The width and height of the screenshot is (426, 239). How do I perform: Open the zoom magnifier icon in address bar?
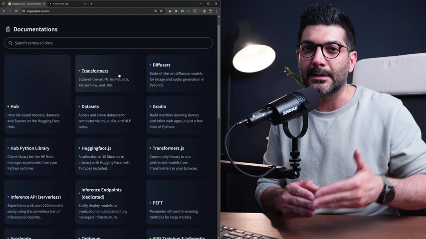coord(156,11)
